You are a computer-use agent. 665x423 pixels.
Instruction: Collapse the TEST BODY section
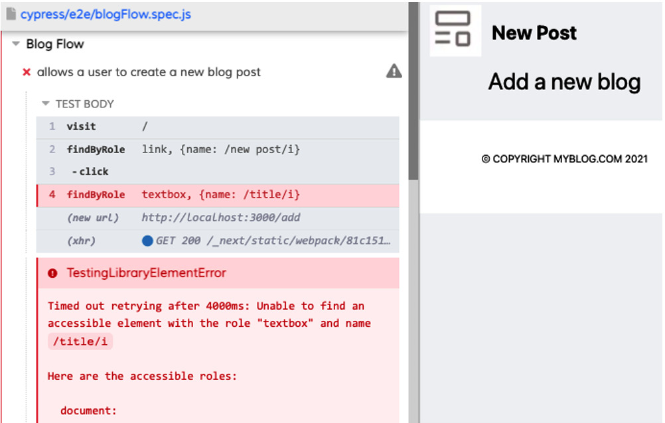tap(45, 104)
